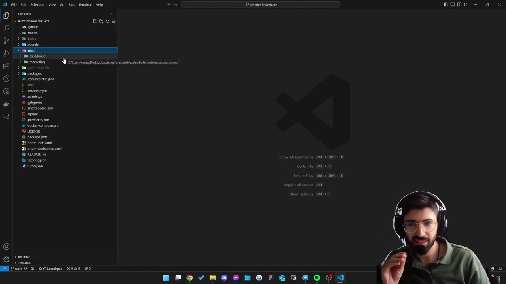Image resolution: width=506 pixels, height=284 pixels.
Task: Open Google Chrome from the taskbar
Action: click(x=189, y=278)
